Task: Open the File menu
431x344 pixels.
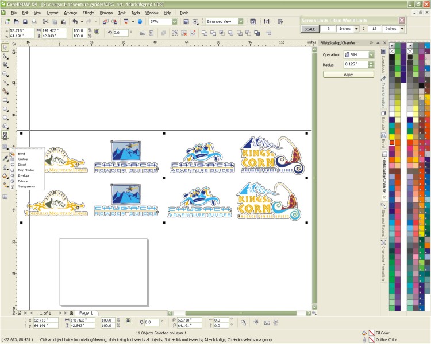Action: pos(14,13)
